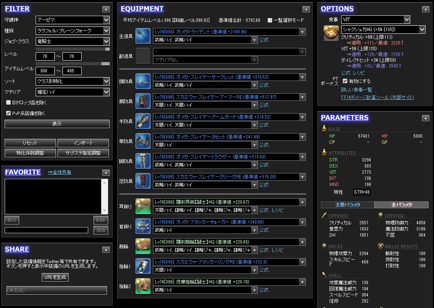Click the Omega Slayer Tassets belt icon
This screenshot has width=434, height=308.
pos(143,141)
